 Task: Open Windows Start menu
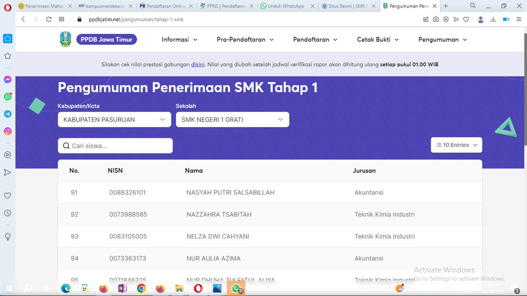pos(9,288)
